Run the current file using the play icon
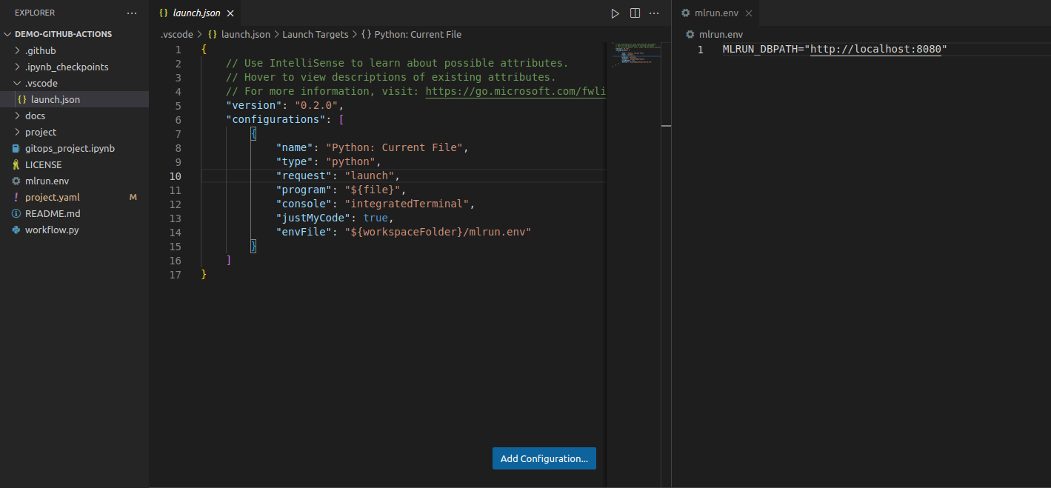This screenshot has width=1051, height=488. point(615,13)
